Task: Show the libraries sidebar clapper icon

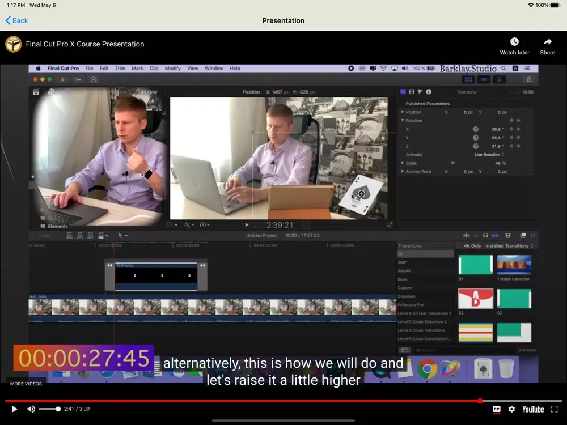Action: (36, 92)
